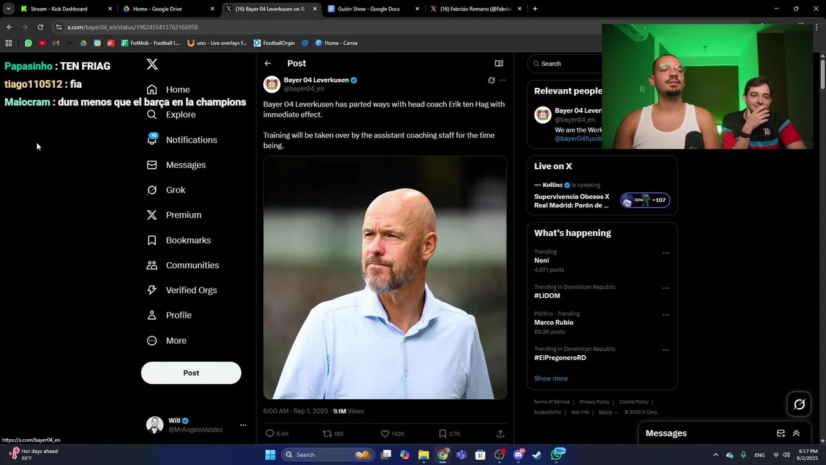Click floating Grok button
This screenshot has height=465, width=826.
point(799,404)
